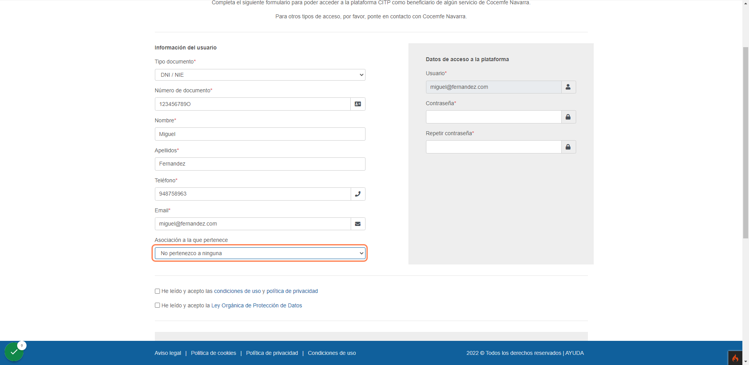This screenshot has width=749, height=365.
Task: Click the lock icon beside Repetir contraseña field
Action: point(568,147)
